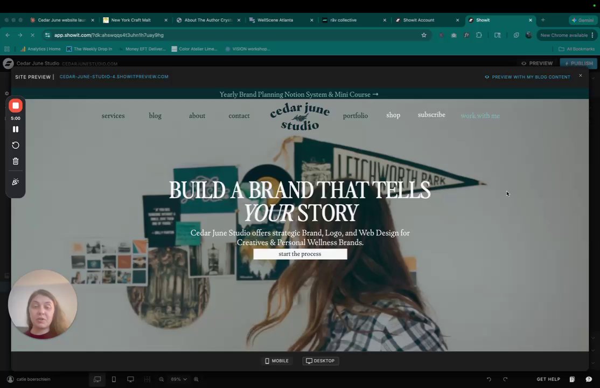
Task: Switch to the WellScene Atlanta tab
Action: click(281, 20)
